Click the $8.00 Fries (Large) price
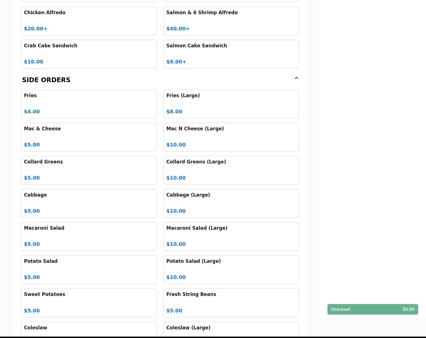The height and width of the screenshot is (338, 426). point(174,112)
